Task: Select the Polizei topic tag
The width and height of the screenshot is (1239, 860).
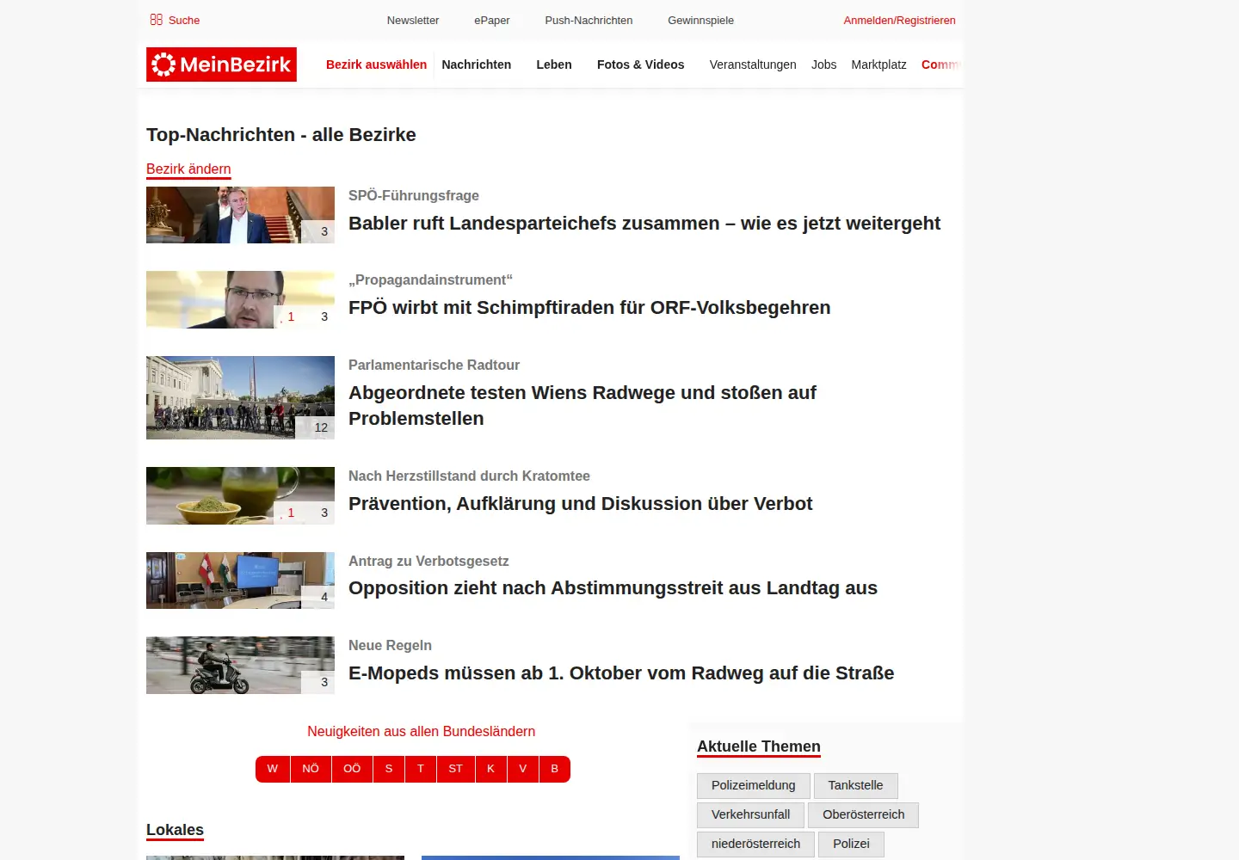Action: tap(851, 844)
